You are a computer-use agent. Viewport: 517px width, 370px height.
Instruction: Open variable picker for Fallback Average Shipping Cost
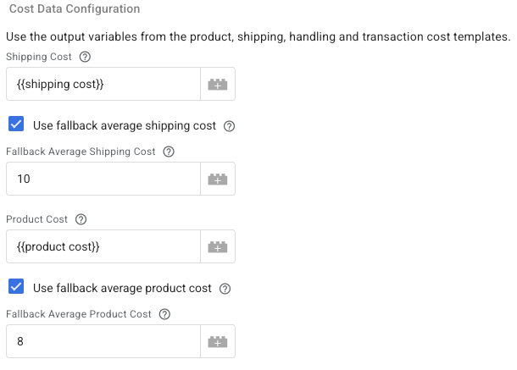(x=218, y=179)
